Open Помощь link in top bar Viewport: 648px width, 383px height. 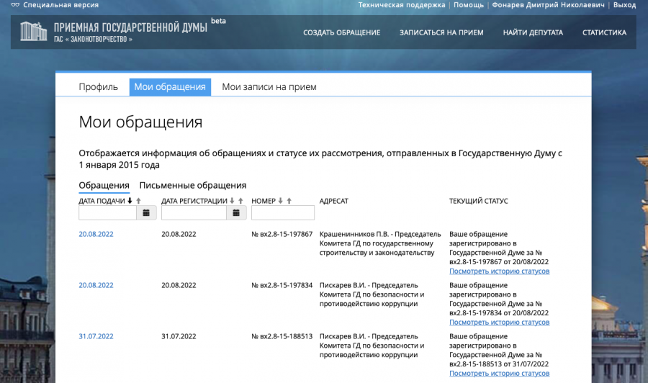469,5
